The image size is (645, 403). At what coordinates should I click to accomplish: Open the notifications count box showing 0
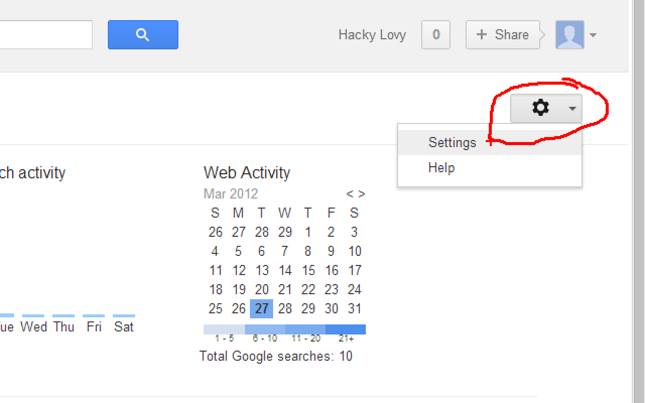(x=435, y=35)
